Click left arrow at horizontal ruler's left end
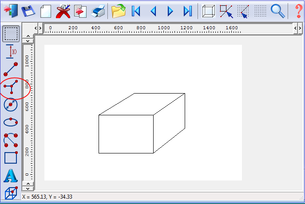 pos(36,28)
